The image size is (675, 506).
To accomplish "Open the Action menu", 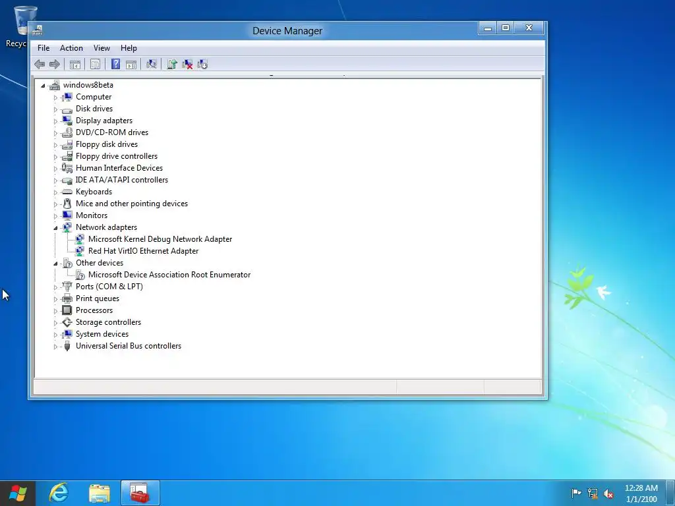I will coord(71,48).
